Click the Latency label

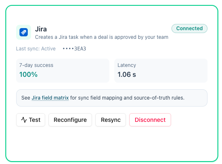(x=127, y=65)
